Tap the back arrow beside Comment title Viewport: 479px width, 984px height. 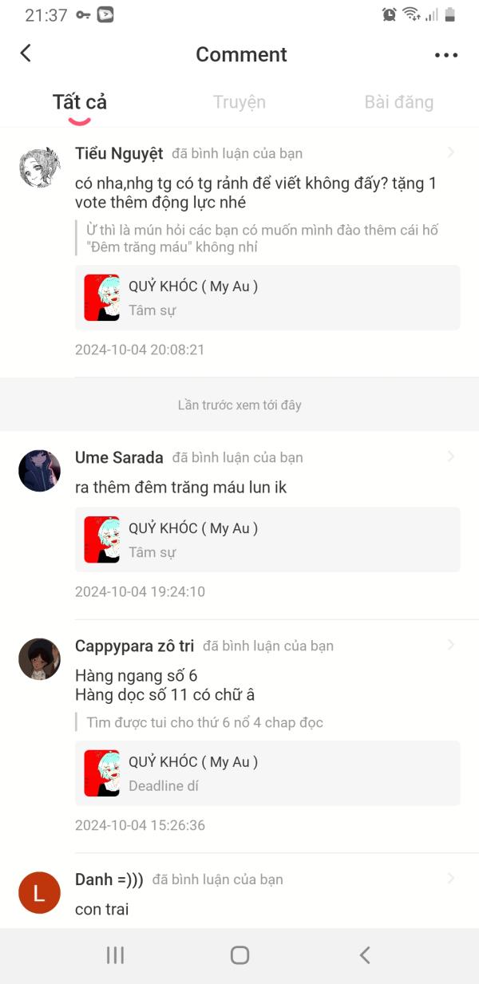(26, 53)
